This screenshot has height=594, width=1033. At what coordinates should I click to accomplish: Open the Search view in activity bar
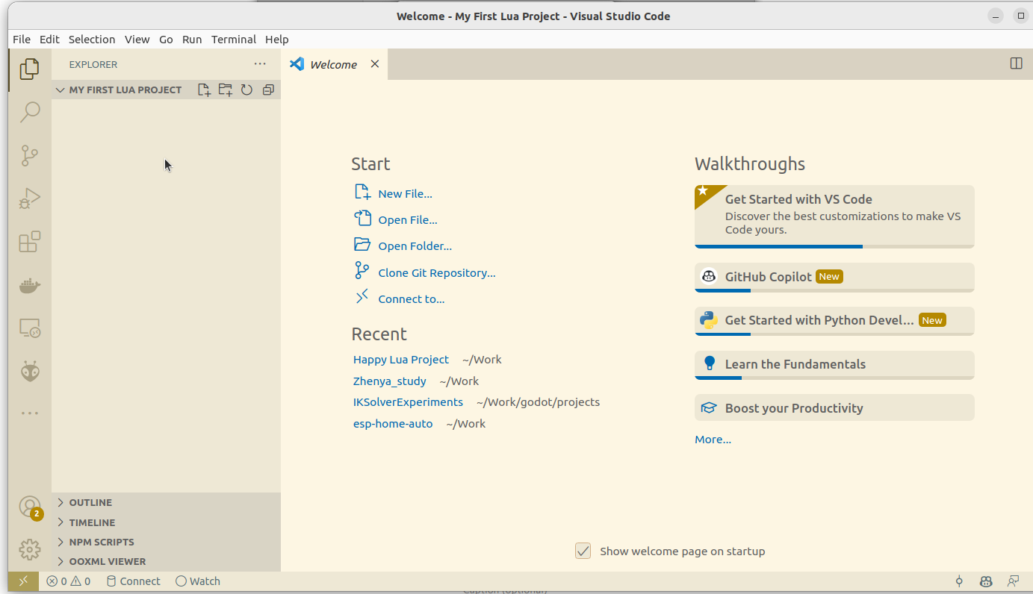(x=30, y=112)
